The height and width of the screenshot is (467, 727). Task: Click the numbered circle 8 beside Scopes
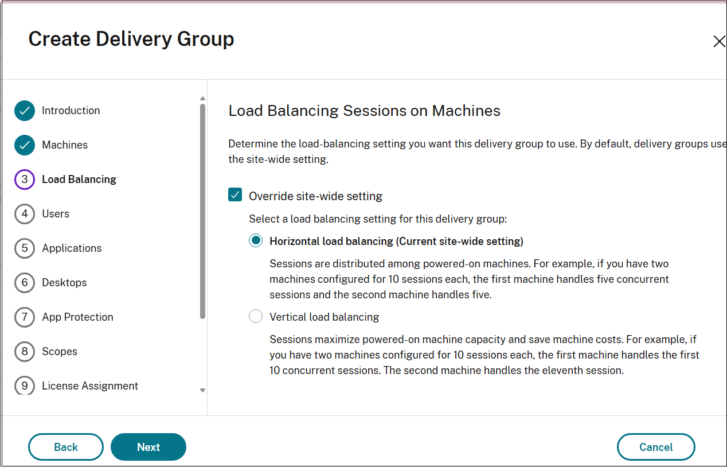[24, 351]
